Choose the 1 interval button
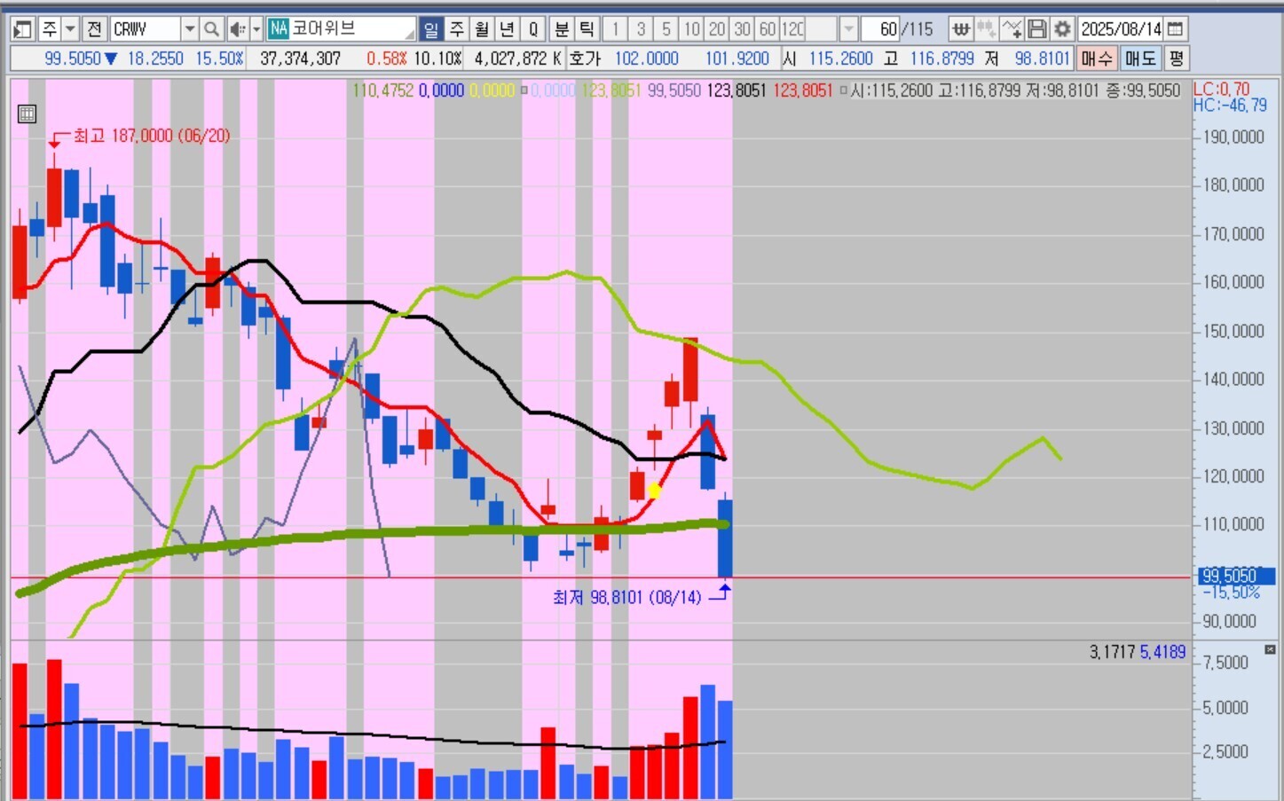Image resolution: width=1284 pixels, height=801 pixels. (616, 29)
